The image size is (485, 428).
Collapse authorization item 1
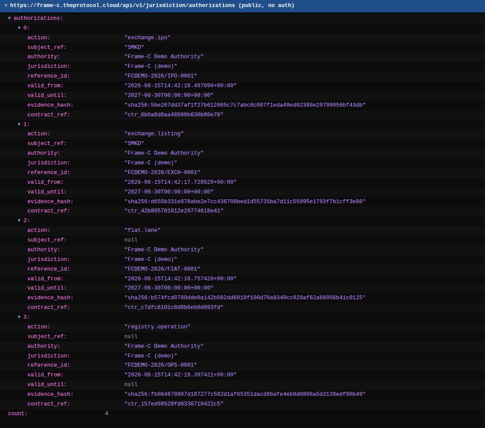(19, 124)
